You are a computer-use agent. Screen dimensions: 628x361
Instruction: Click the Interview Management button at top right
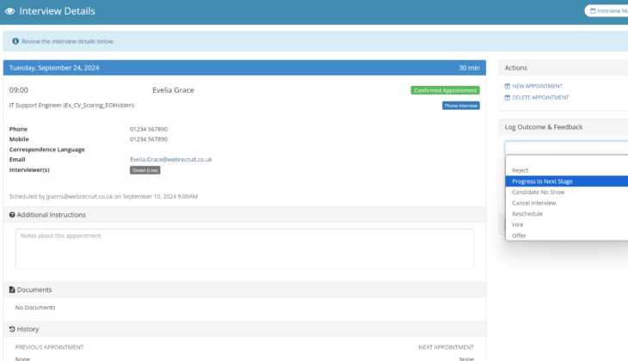(607, 11)
